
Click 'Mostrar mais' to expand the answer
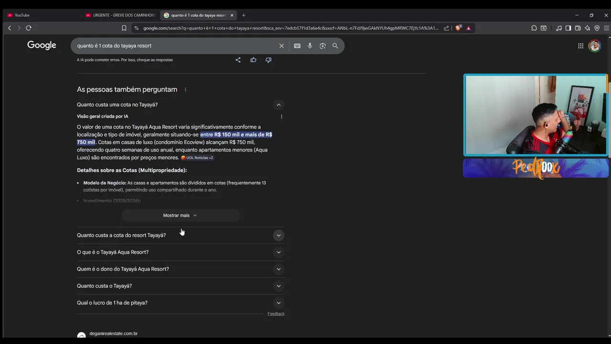click(x=180, y=215)
